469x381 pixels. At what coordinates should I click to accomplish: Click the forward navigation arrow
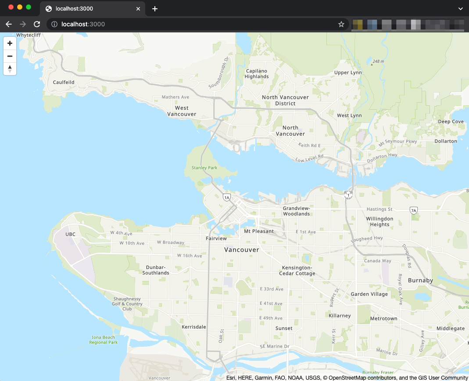22,24
